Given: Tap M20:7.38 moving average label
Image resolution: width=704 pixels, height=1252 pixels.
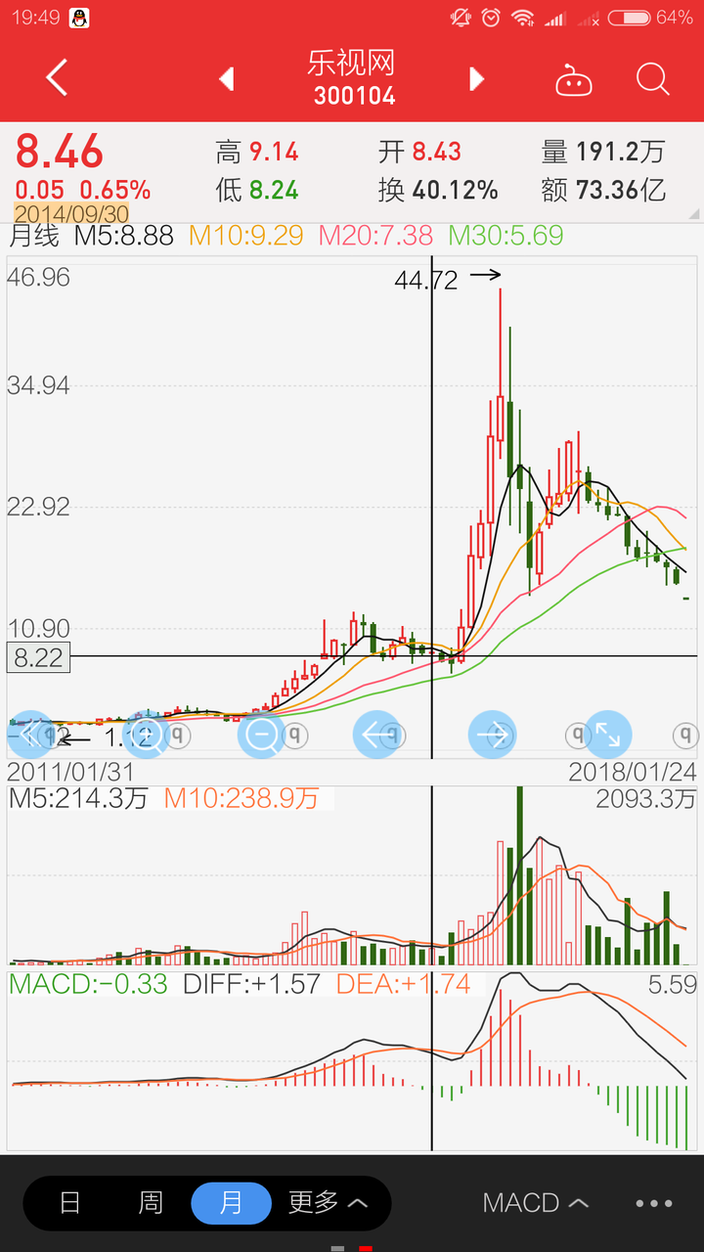Looking at the screenshot, I should click(376, 236).
